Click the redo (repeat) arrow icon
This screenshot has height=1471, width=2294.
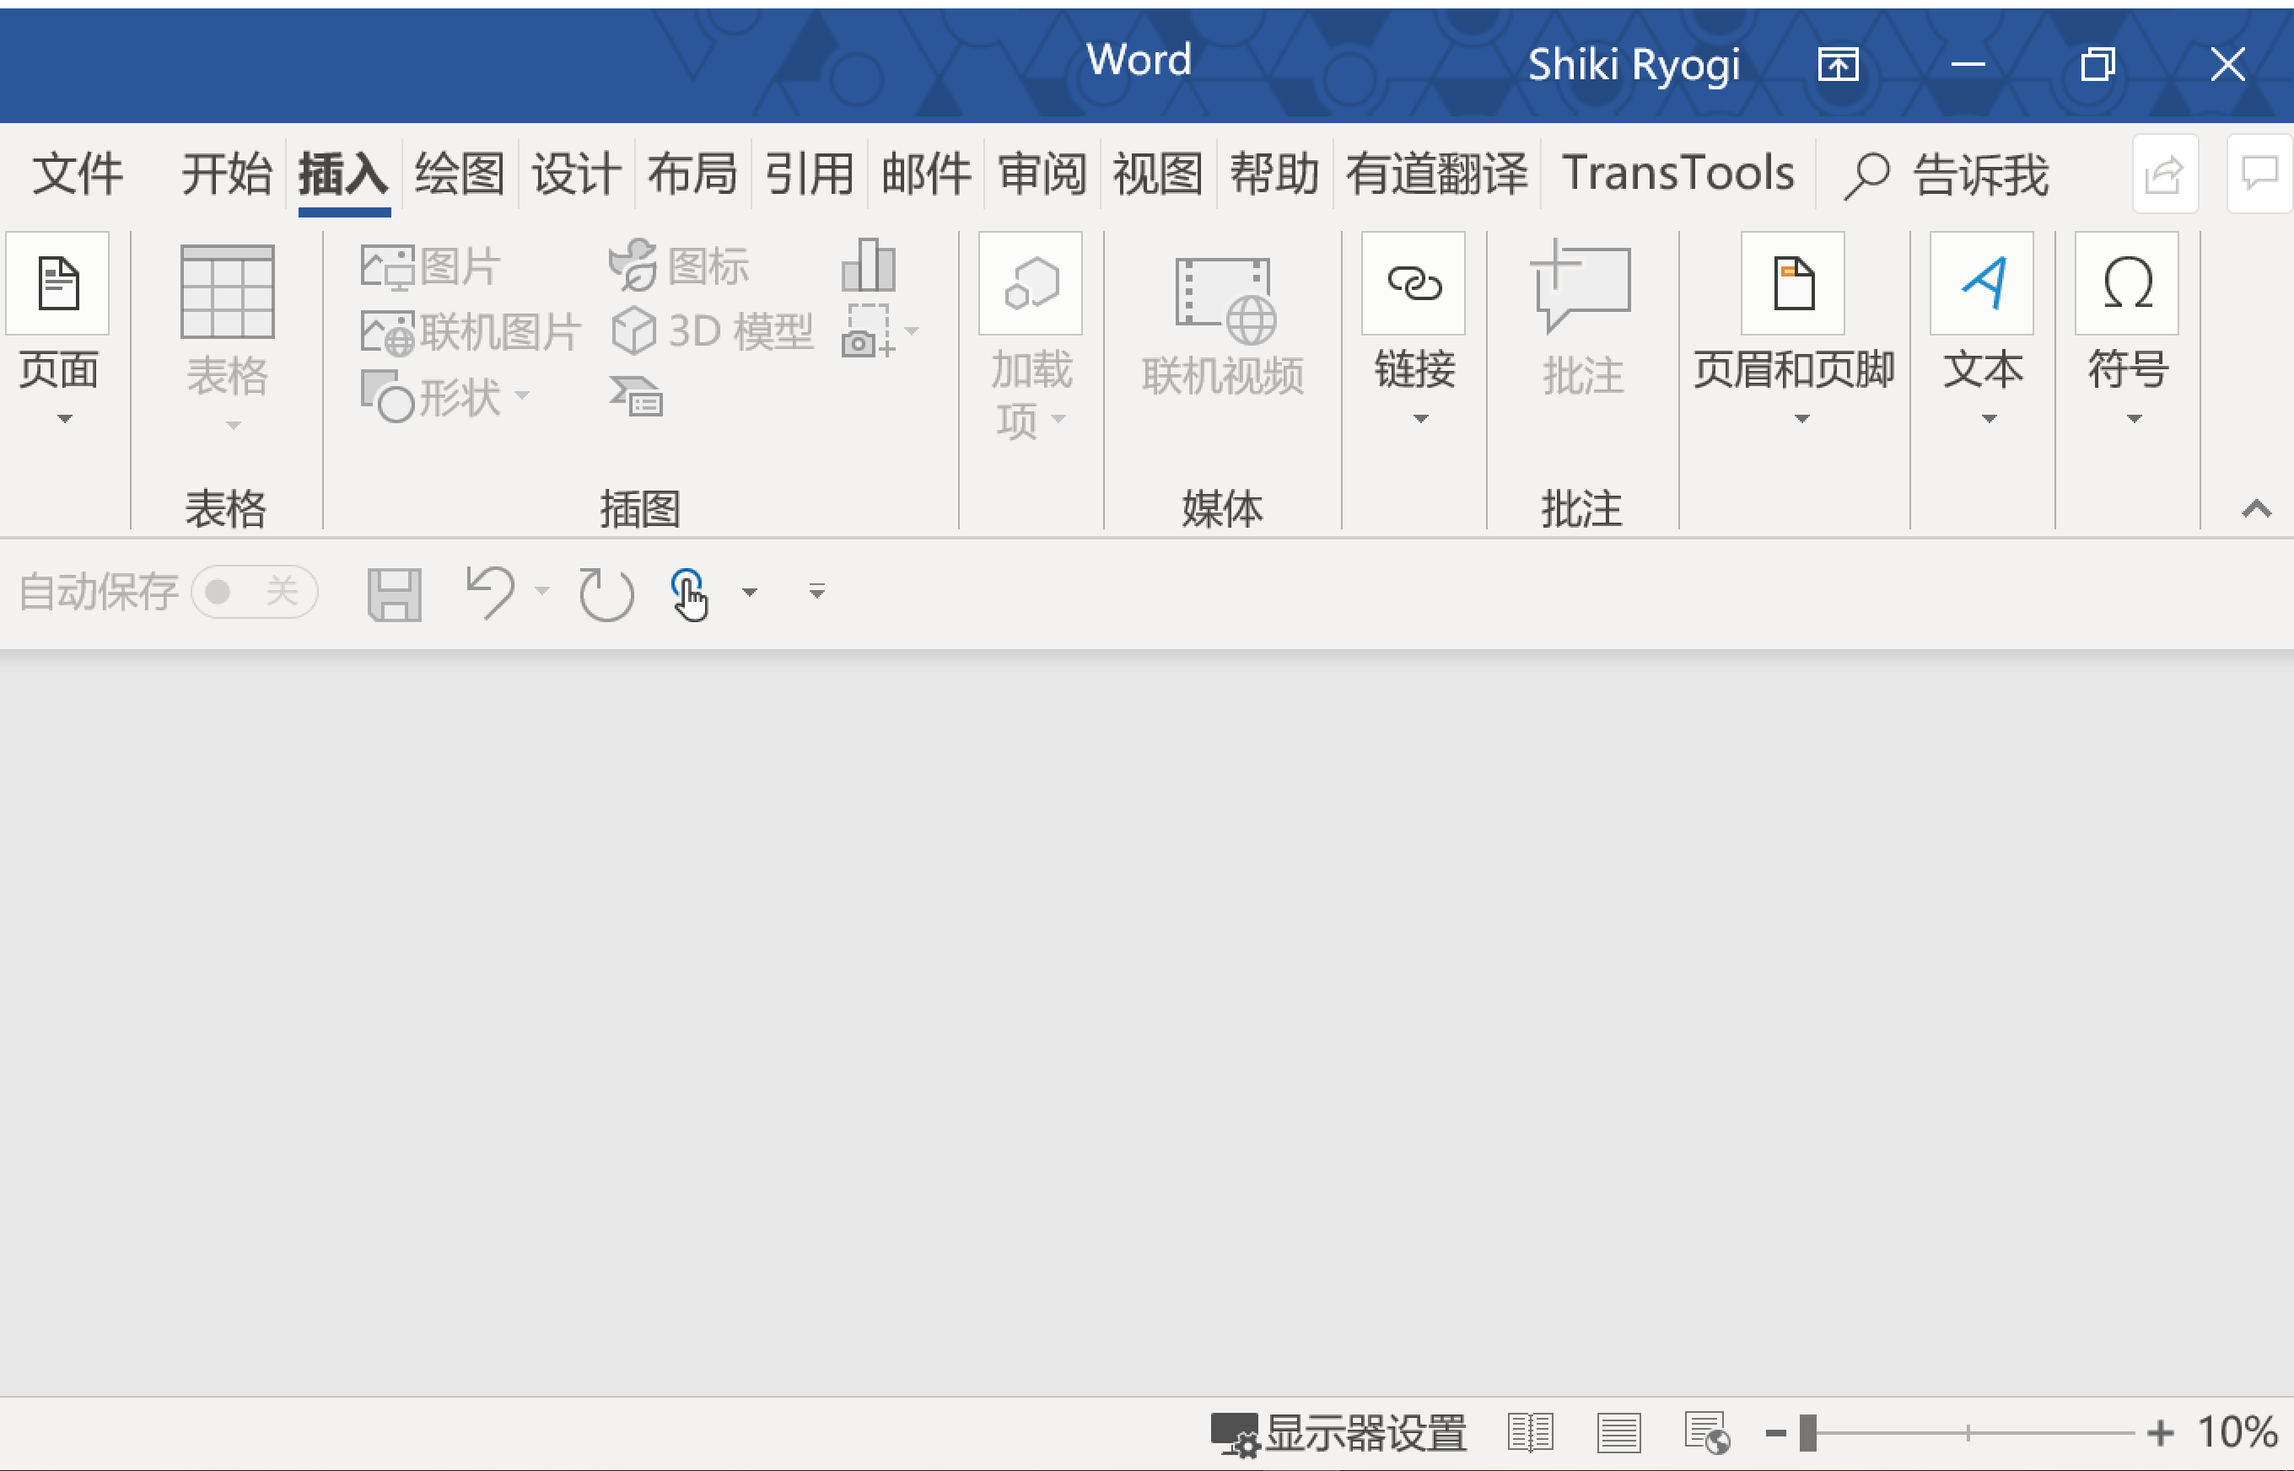606,593
